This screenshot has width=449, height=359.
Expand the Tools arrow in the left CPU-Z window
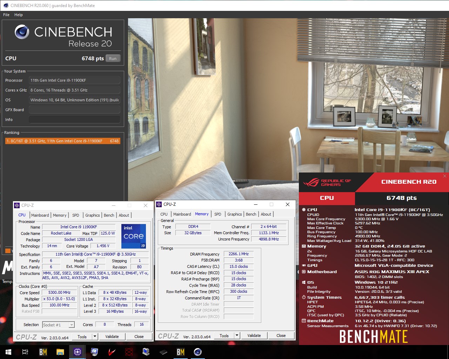point(95,337)
